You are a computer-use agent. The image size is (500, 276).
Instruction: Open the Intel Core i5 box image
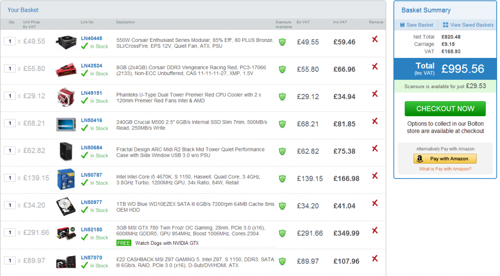[66, 179]
